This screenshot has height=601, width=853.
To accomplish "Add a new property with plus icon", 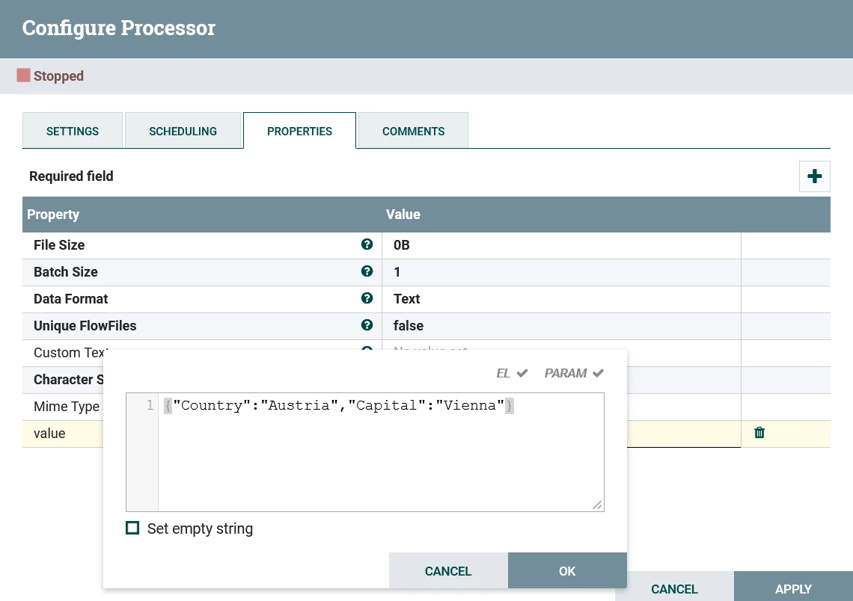I will click(814, 176).
